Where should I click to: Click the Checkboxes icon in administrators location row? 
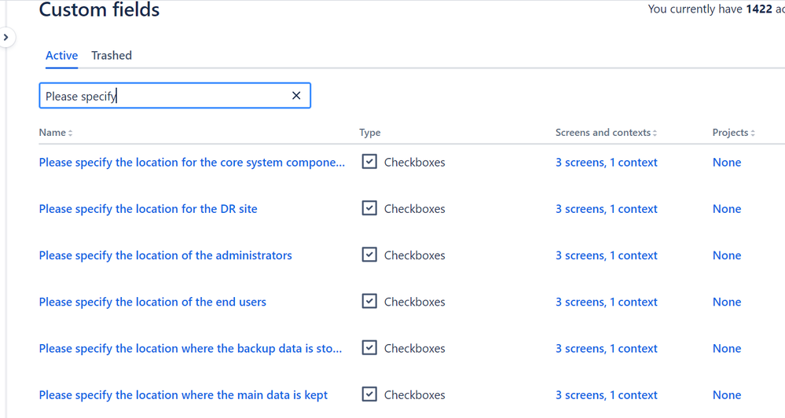tap(369, 255)
